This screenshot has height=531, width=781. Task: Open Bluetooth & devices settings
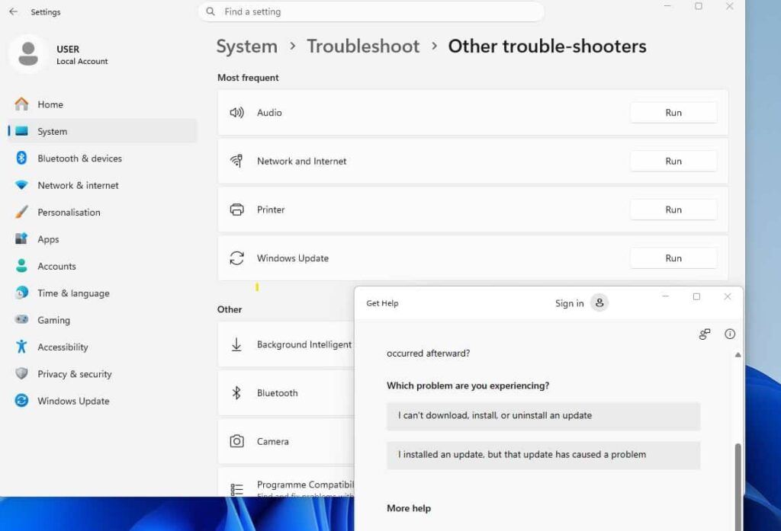(103, 158)
